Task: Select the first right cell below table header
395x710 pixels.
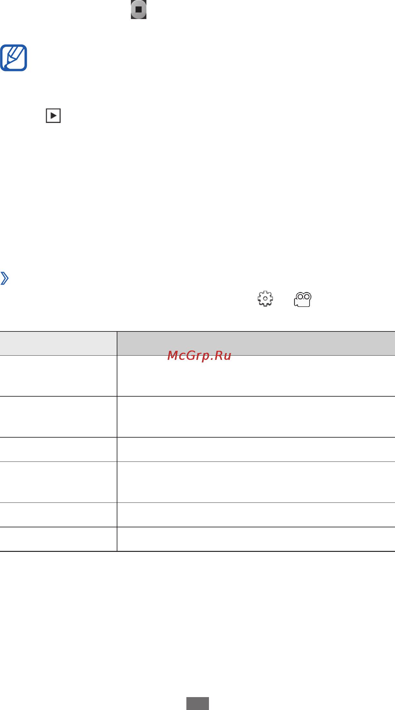Action: [x=256, y=376]
